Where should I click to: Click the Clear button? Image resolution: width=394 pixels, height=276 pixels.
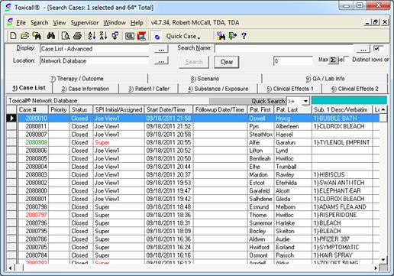(x=226, y=62)
